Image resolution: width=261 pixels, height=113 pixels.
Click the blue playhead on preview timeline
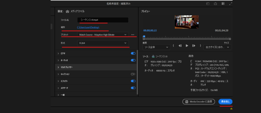point(144,37)
